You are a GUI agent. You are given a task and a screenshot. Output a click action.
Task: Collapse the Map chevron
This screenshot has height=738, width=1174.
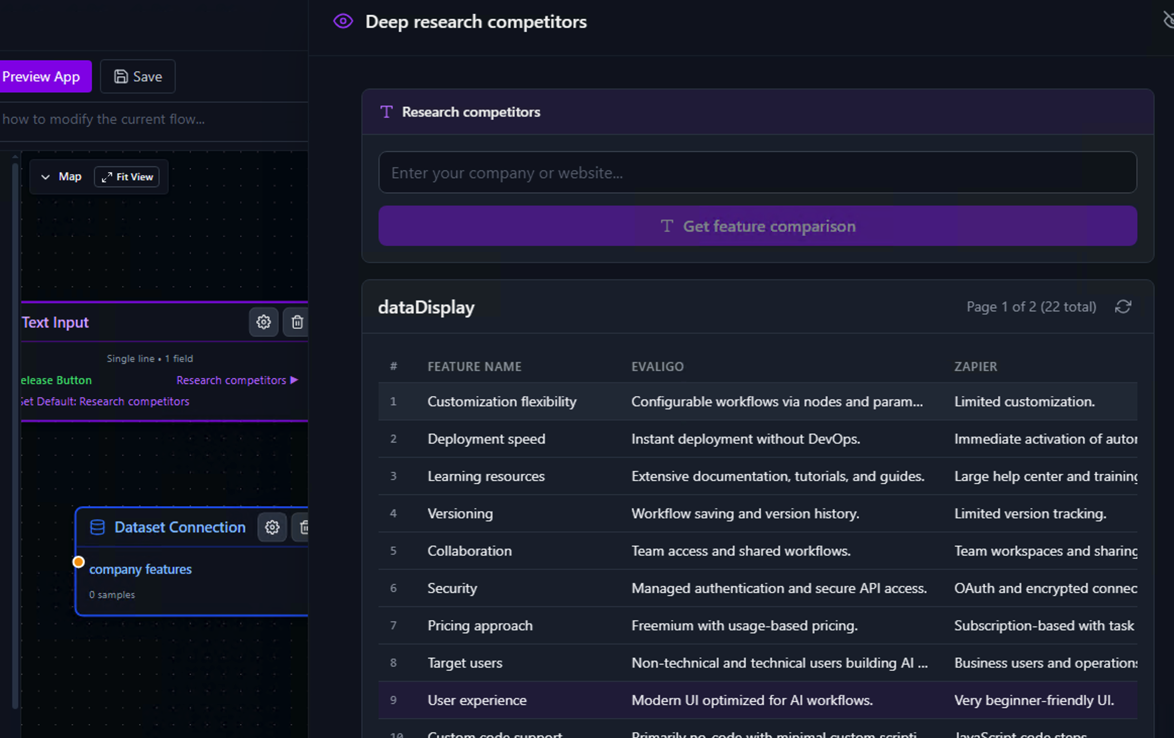pyautogui.click(x=45, y=177)
